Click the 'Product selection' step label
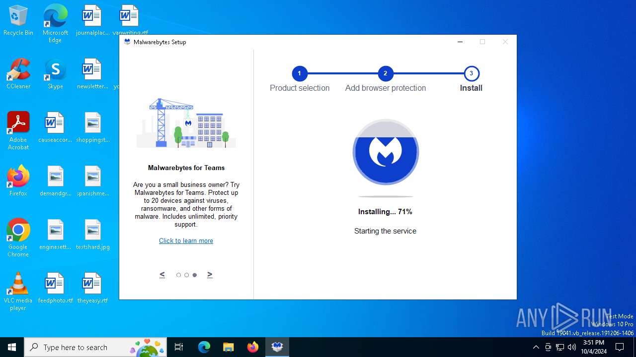Screen dimensions: 636x357 click(x=300, y=88)
